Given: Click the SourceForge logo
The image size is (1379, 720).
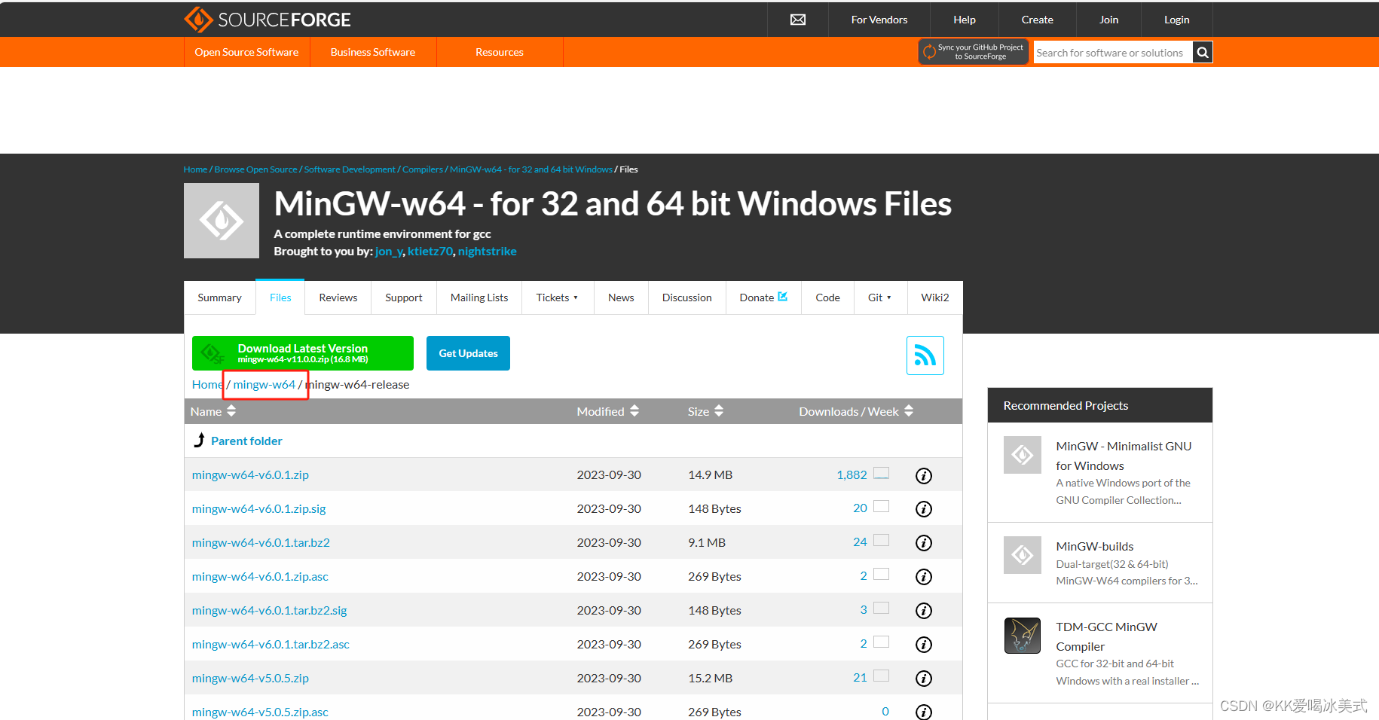Looking at the screenshot, I should [268, 20].
